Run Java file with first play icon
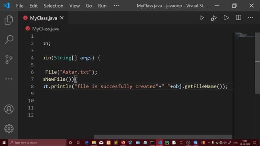 pyautogui.click(x=202, y=18)
